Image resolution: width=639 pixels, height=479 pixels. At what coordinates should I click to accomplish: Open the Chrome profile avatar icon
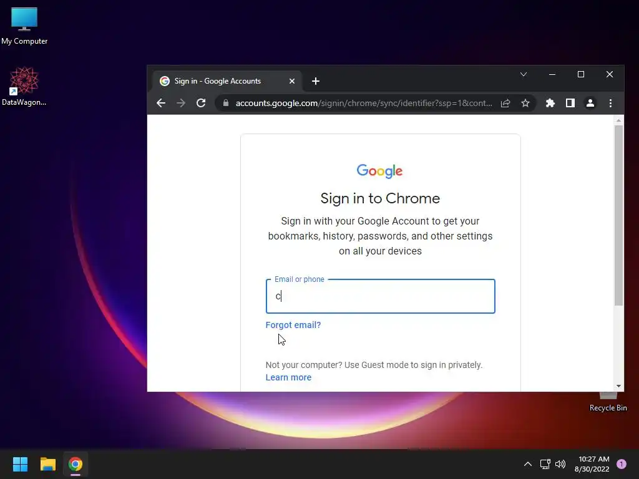(x=590, y=103)
